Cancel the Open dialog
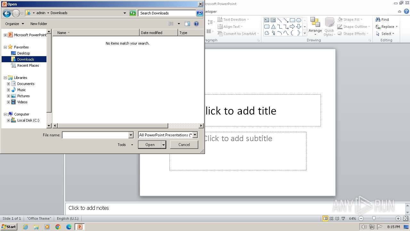Viewport: 410px width, 231px height. point(184,145)
